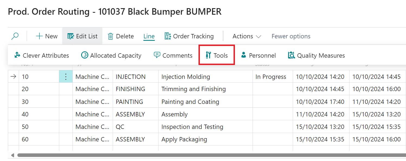406x161 pixels.
Task: Open Quality Measures for the line
Action: (x=316, y=55)
